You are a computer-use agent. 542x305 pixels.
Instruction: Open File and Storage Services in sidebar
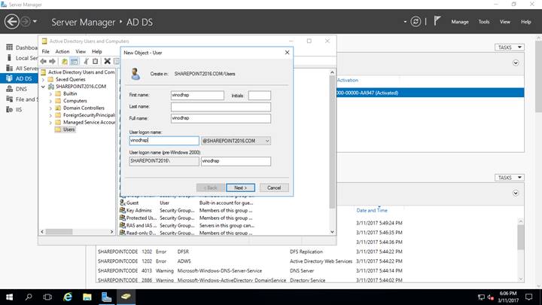(x=21, y=99)
